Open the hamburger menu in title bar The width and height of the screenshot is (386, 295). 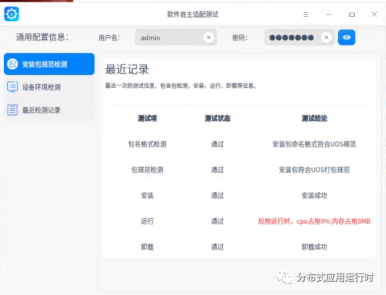coord(306,15)
